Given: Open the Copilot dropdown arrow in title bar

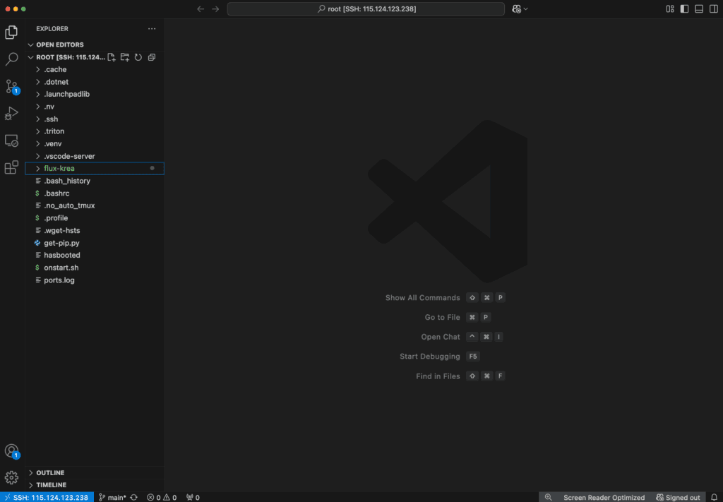Looking at the screenshot, I should coord(525,8).
